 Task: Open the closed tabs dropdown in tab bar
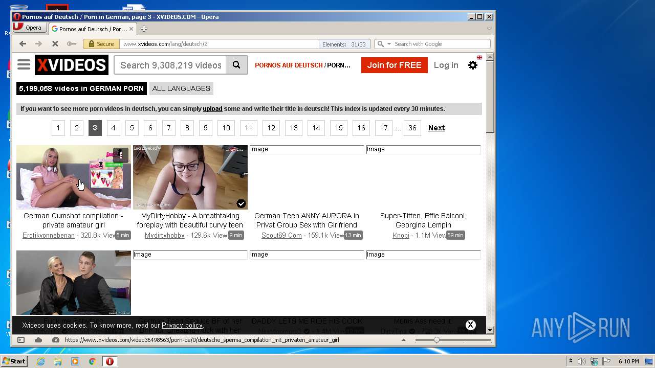click(489, 29)
